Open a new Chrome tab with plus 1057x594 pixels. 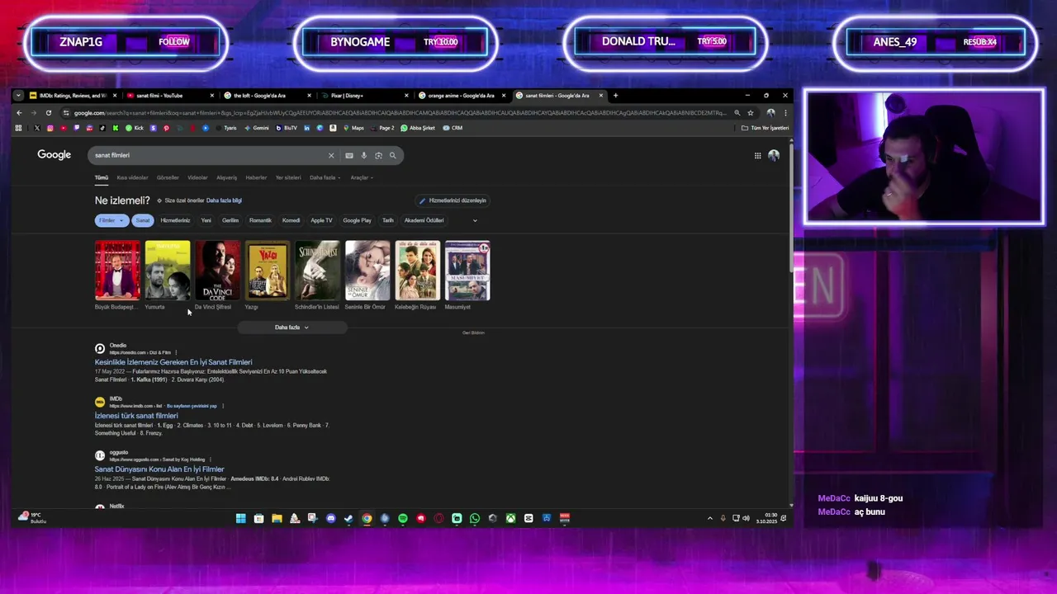(x=615, y=96)
